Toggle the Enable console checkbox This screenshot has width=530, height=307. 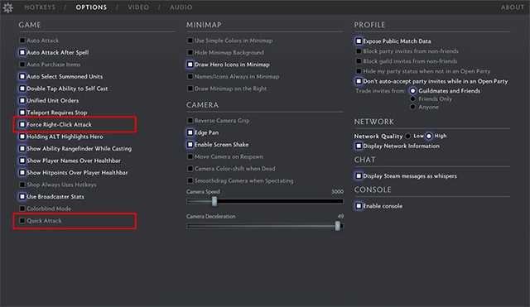[x=359, y=206]
